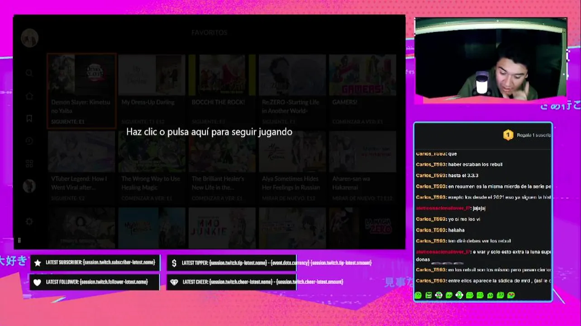Open The Brilliant Healer's New Life card
The width and height of the screenshot is (581, 326).
222,167
